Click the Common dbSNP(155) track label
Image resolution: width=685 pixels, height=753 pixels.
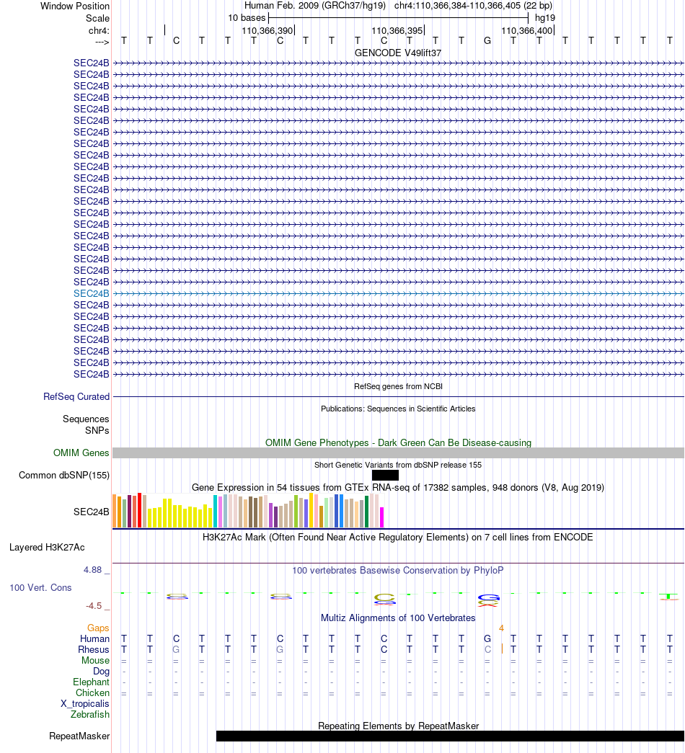[x=64, y=476]
